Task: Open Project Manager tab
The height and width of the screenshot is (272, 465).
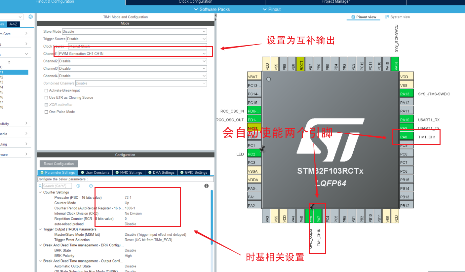Action: pos(335,2)
